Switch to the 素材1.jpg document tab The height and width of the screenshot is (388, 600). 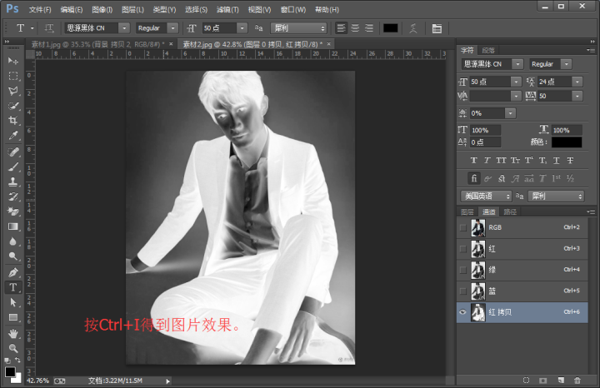point(96,43)
